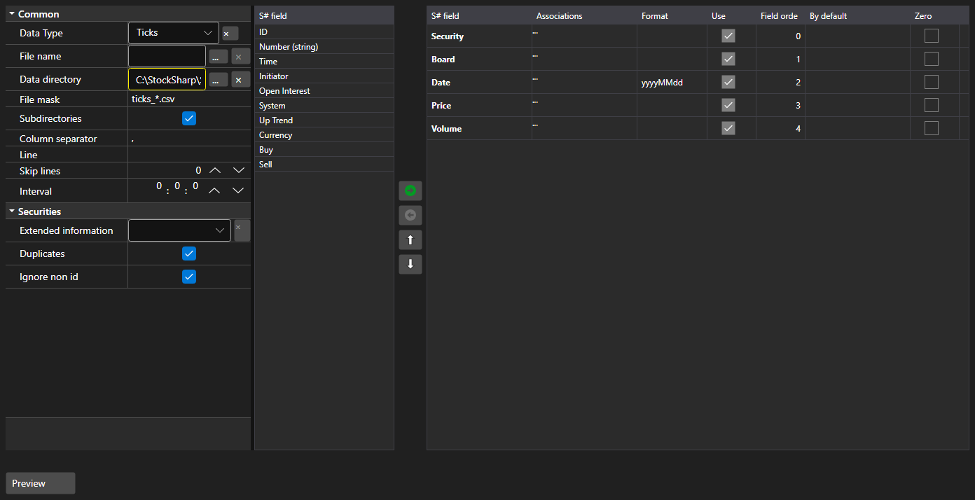Select ID in available fields list
Screen dimensions: 975x500
click(324, 32)
